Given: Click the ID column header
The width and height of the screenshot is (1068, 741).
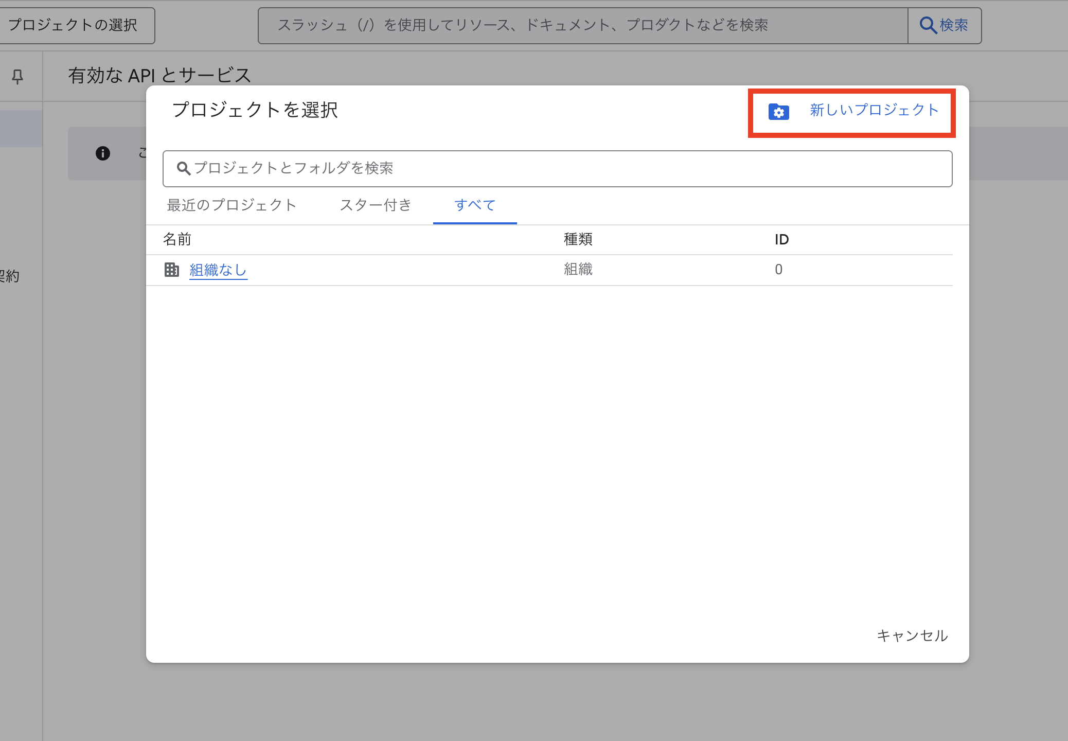Looking at the screenshot, I should tap(781, 239).
